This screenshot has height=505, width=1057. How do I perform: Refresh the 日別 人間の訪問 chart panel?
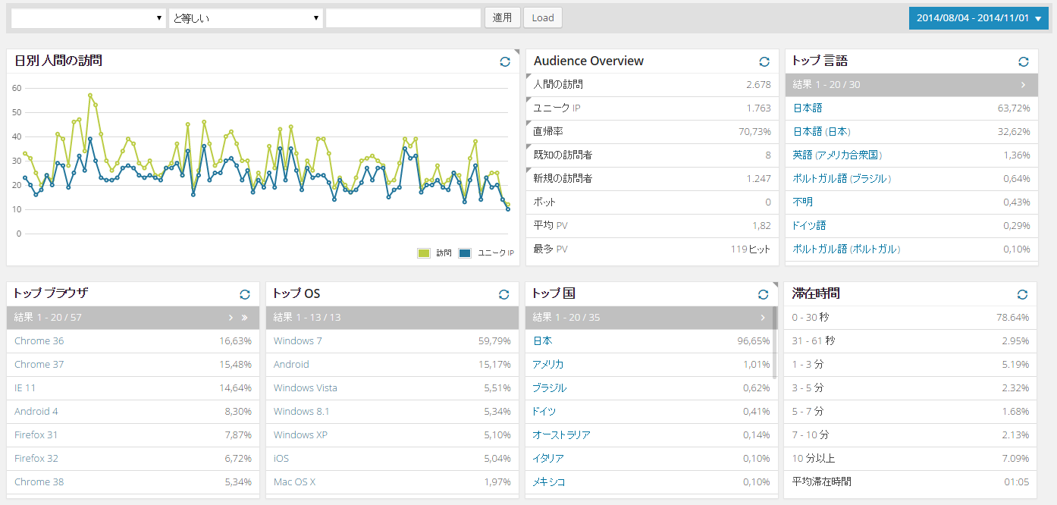point(505,61)
